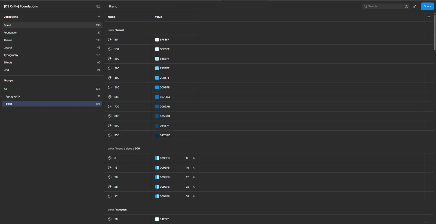Viewport: 436px width, 224px height.
Task: Click the Share button
Action: pos(427,6)
